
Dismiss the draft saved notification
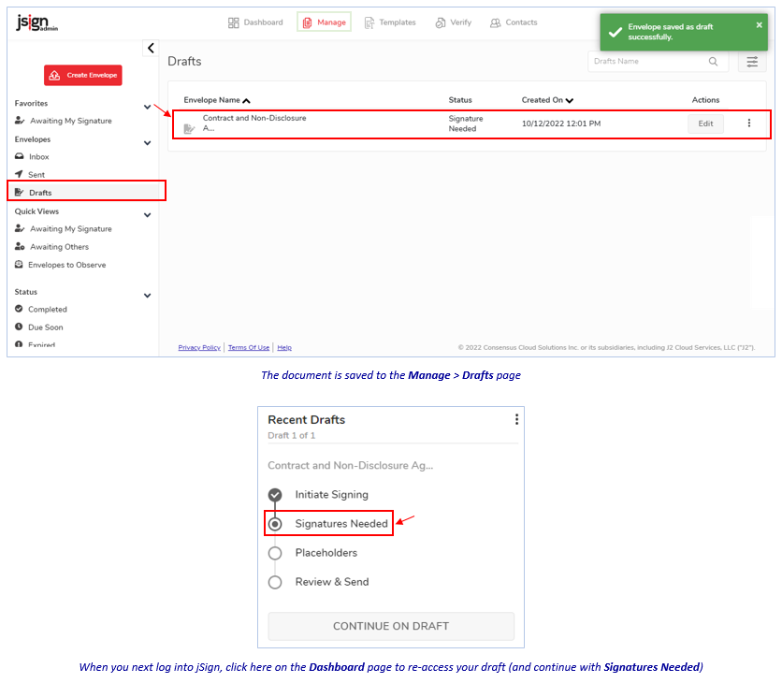pos(759,25)
